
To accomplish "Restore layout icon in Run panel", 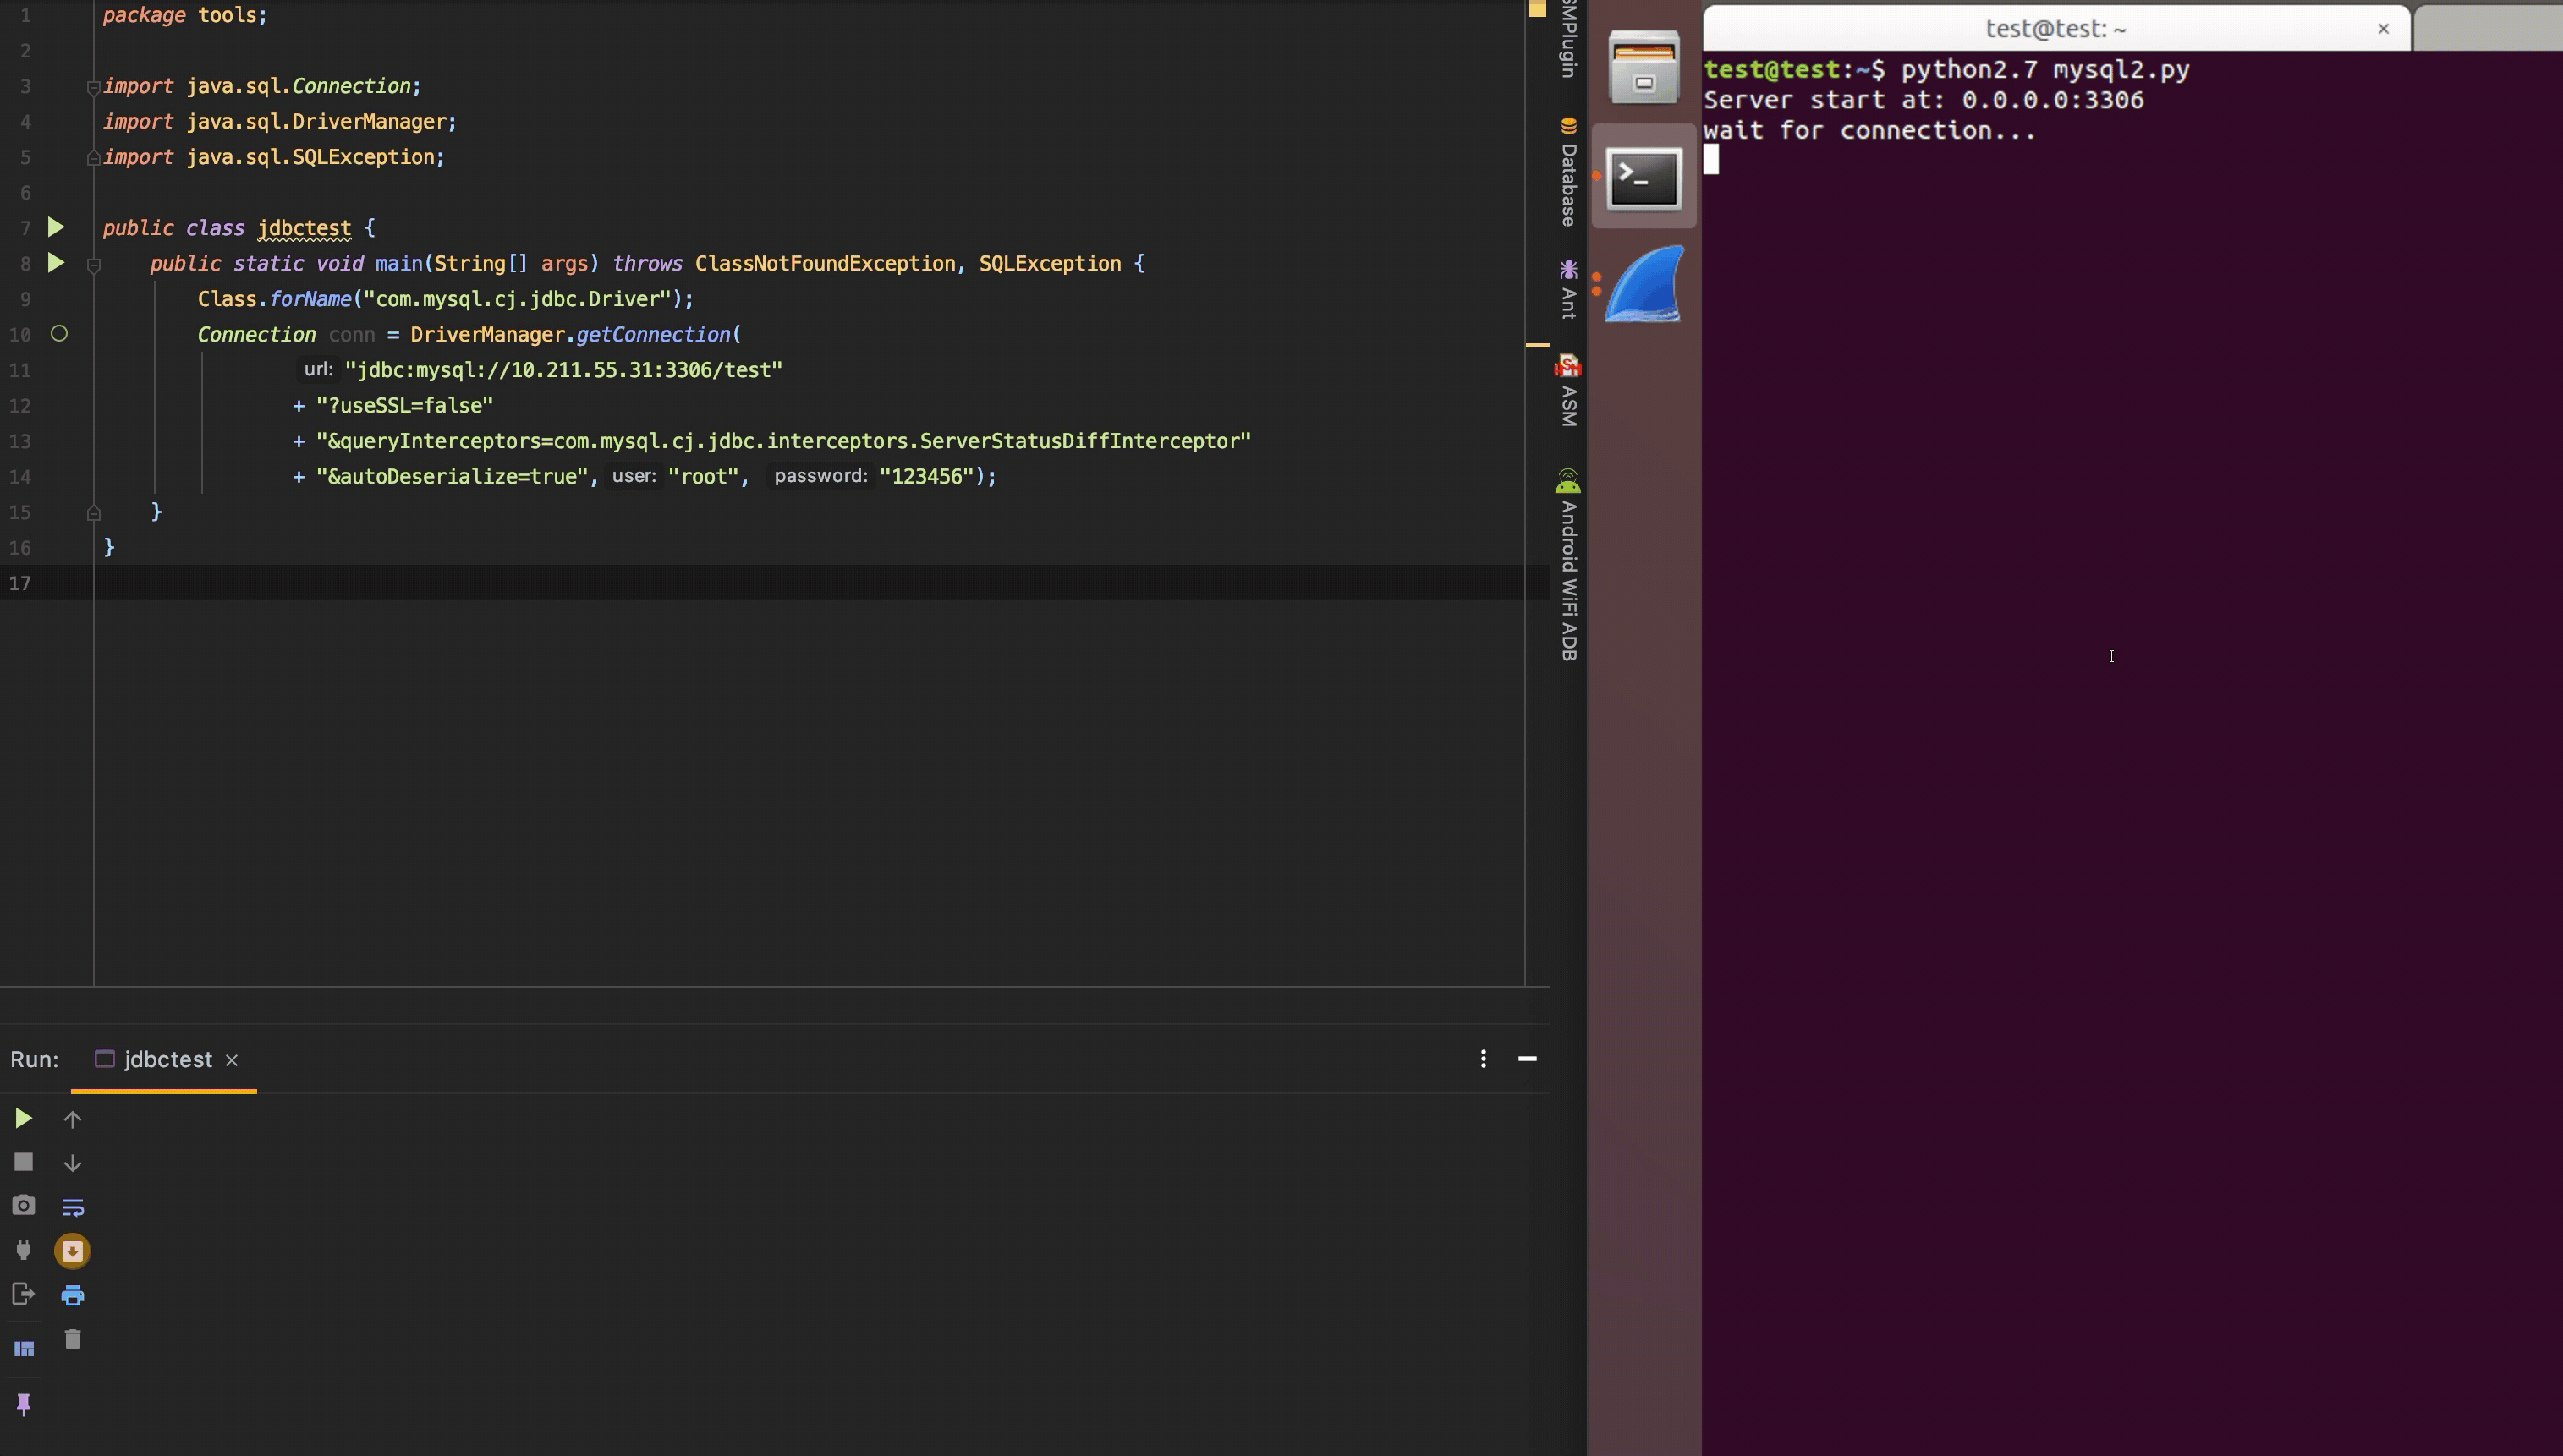I will coord(24,1349).
